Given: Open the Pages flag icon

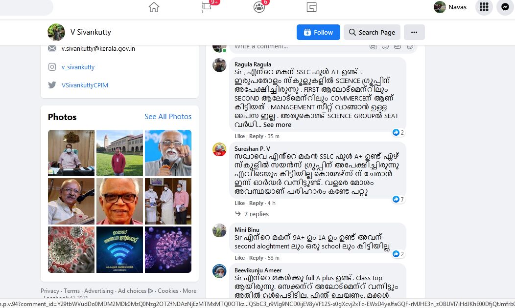Looking at the screenshot, I should point(207,7).
